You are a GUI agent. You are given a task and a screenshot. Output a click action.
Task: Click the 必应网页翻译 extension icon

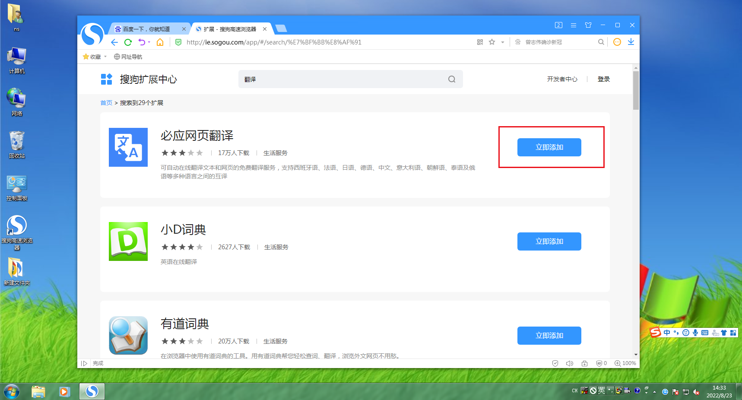[x=128, y=147]
